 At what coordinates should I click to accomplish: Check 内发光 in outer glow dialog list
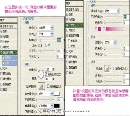pos(67,30)
